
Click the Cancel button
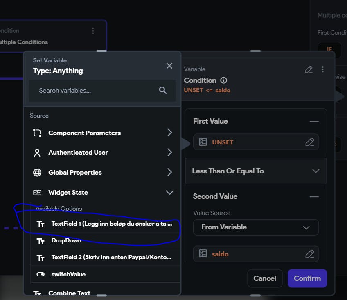[x=265, y=278]
